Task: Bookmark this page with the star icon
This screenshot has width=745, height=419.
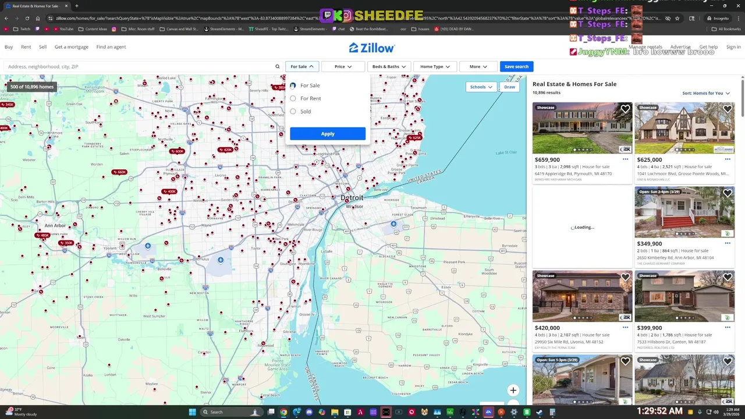Action: [677, 18]
